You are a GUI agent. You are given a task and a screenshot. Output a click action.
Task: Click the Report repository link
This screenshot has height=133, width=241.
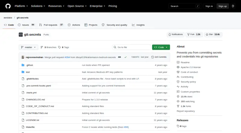click(186, 111)
